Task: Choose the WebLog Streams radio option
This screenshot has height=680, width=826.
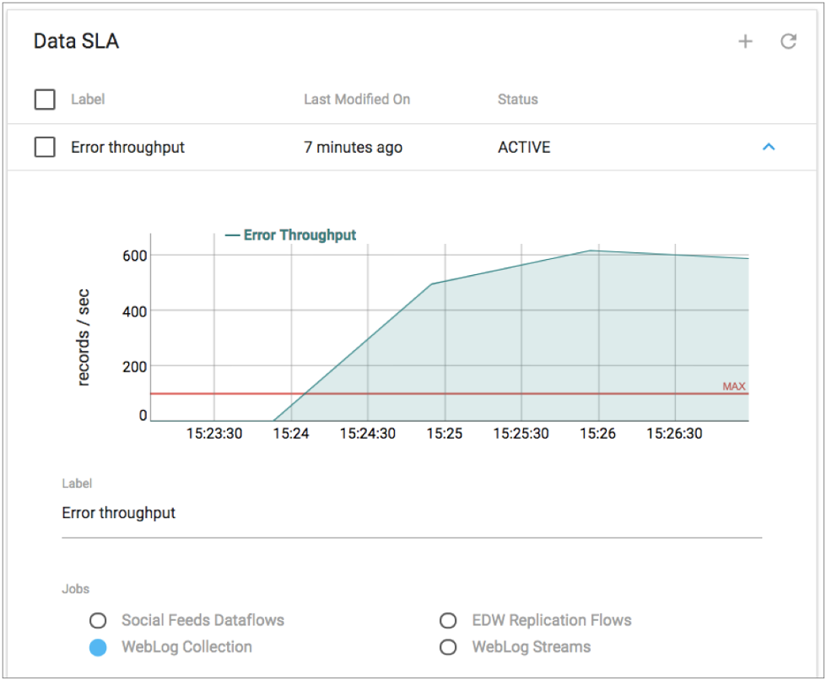Action: pyautogui.click(x=448, y=648)
